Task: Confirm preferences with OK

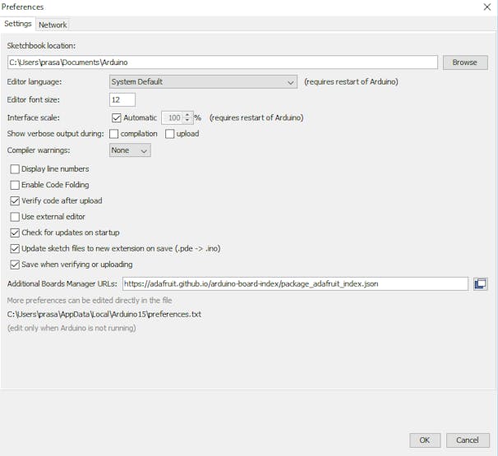Action: (425, 440)
